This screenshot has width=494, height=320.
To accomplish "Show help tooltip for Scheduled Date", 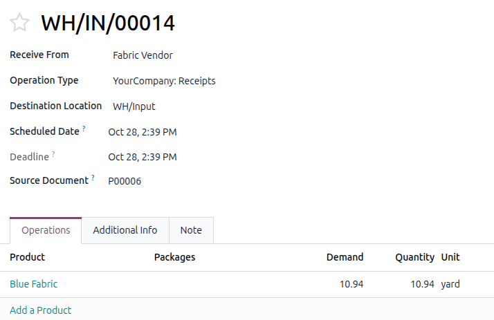I will (84, 129).
